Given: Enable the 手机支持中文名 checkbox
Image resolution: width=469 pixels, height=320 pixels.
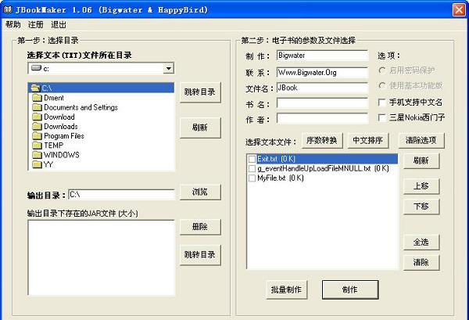Looking at the screenshot, I should 381,102.
